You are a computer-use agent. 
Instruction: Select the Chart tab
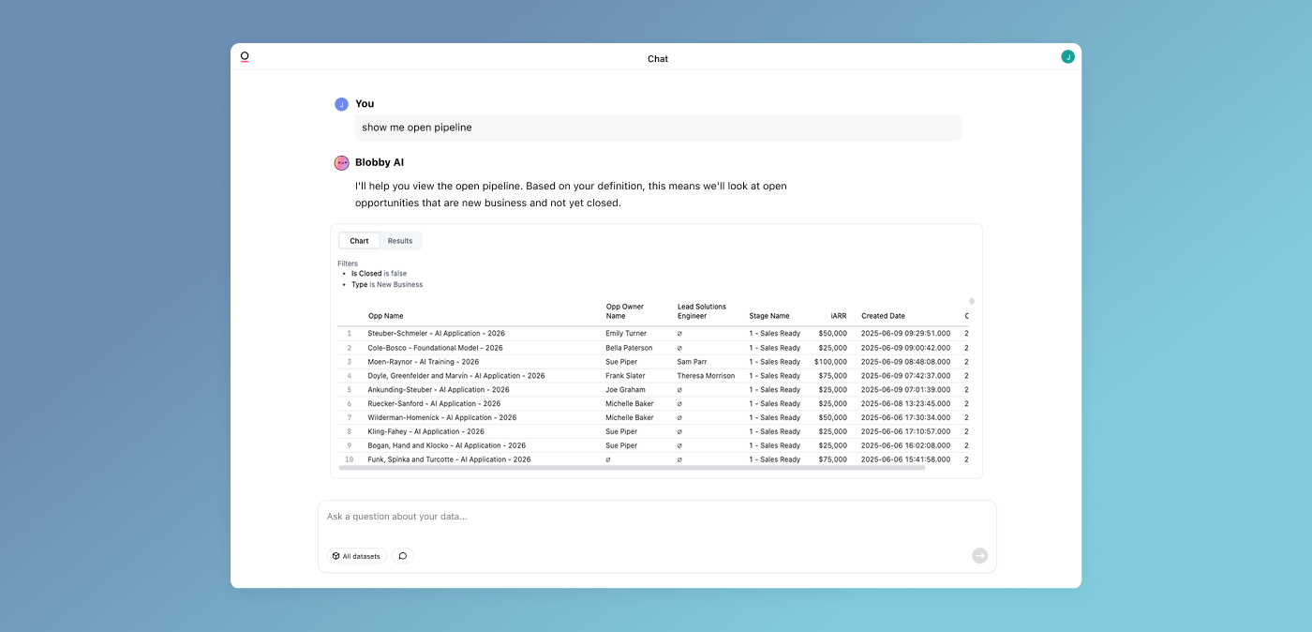tap(359, 240)
